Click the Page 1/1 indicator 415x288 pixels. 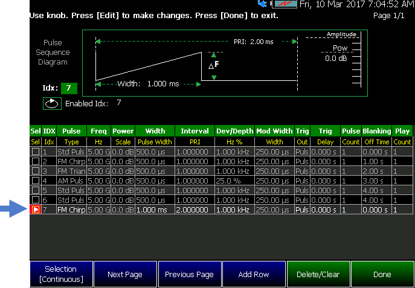coord(388,16)
